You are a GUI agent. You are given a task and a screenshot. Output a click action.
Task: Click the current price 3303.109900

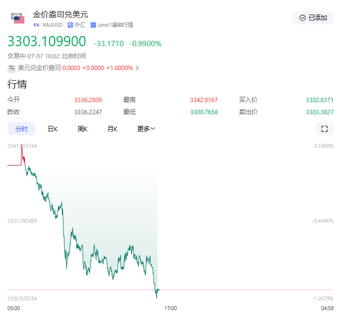coord(47,42)
